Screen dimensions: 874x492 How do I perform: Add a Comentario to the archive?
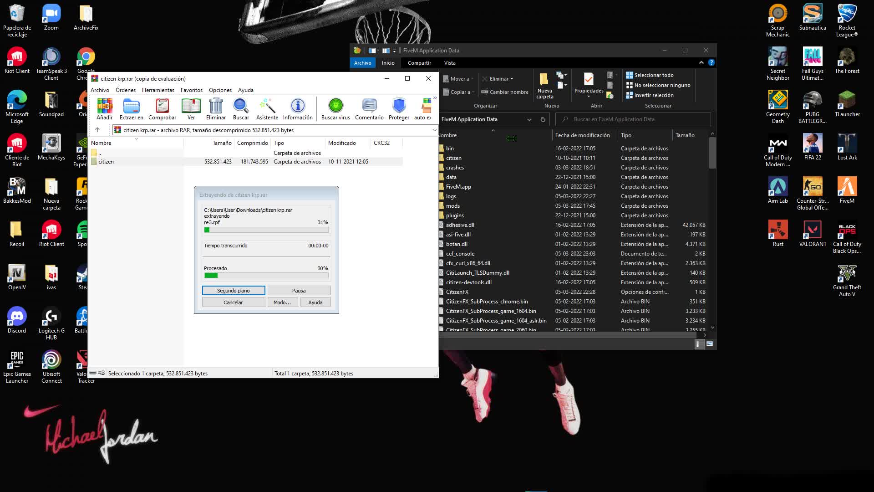click(369, 109)
